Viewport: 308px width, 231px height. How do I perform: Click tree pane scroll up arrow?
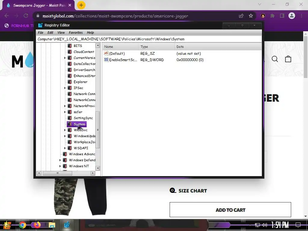point(98,46)
